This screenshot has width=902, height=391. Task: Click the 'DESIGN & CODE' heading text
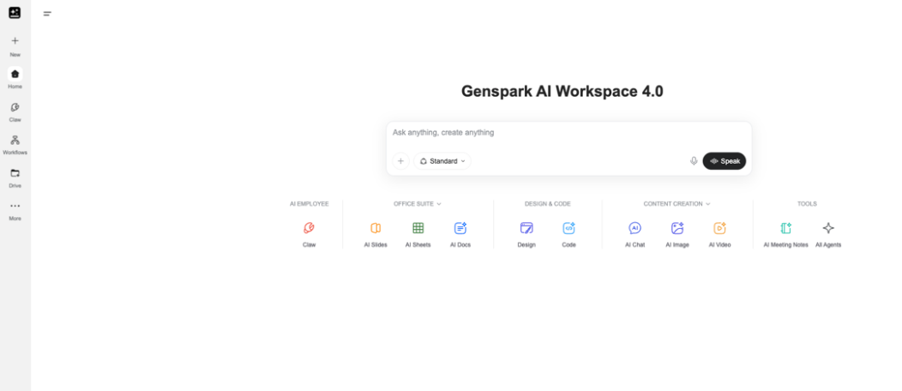tap(548, 204)
